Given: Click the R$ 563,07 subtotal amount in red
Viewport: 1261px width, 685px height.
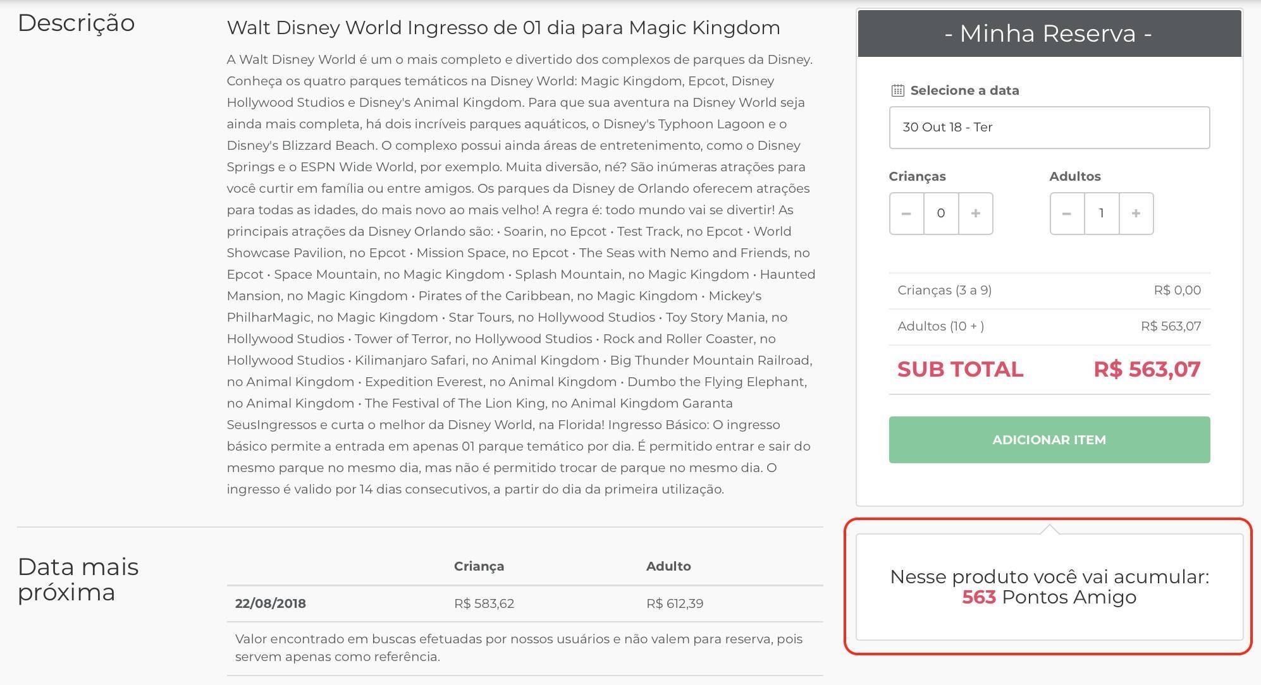Looking at the screenshot, I should [x=1147, y=370].
